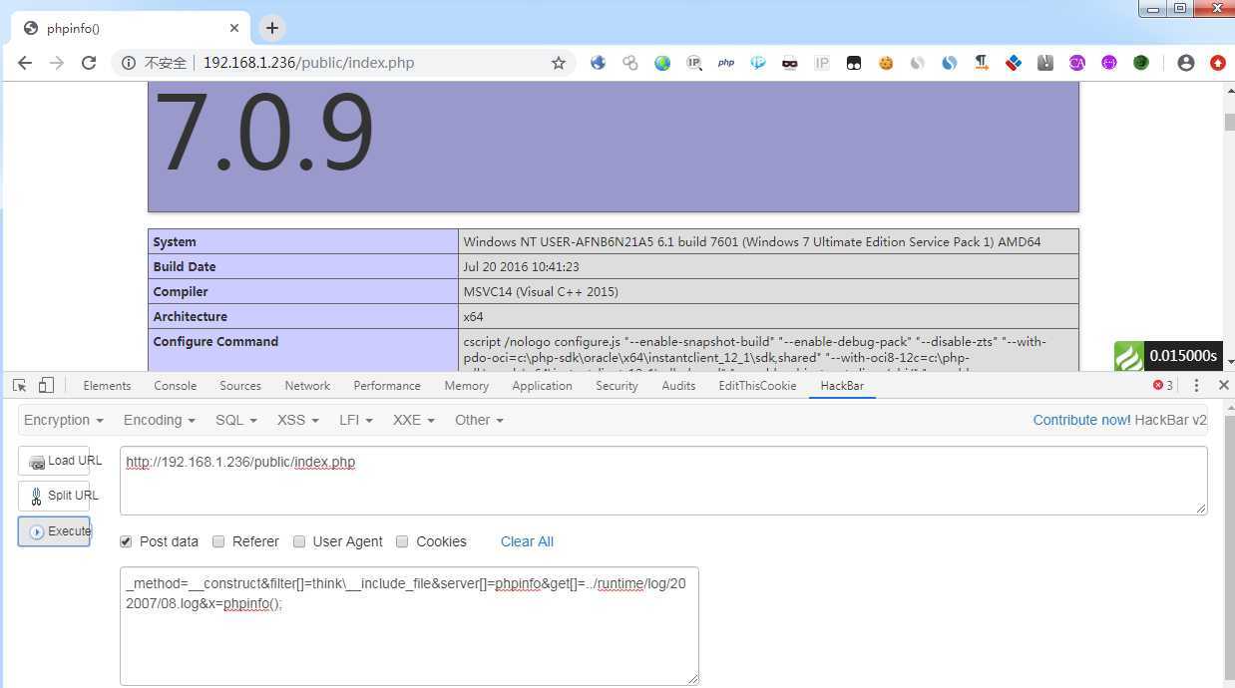Open the grey IP extension icon
1235x688 pixels.
(822, 63)
